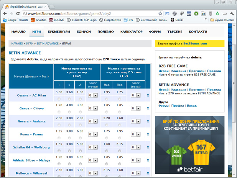Open the КАЛКУЛАТОР menu item
This screenshot has width=237, height=178.
pyautogui.click(x=132, y=31)
